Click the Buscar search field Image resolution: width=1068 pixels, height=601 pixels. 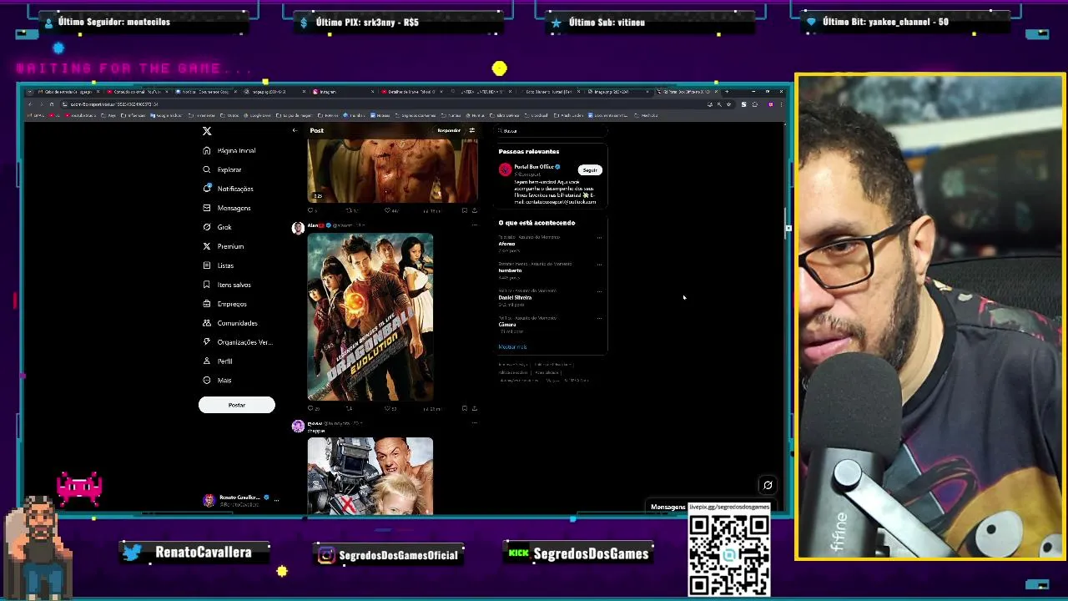coord(551,130)
